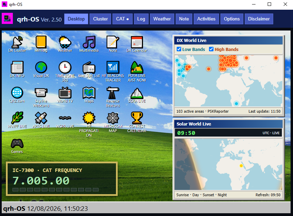
Task: Open Reverse Beacons telescope icon
Action: coord(113,97)
